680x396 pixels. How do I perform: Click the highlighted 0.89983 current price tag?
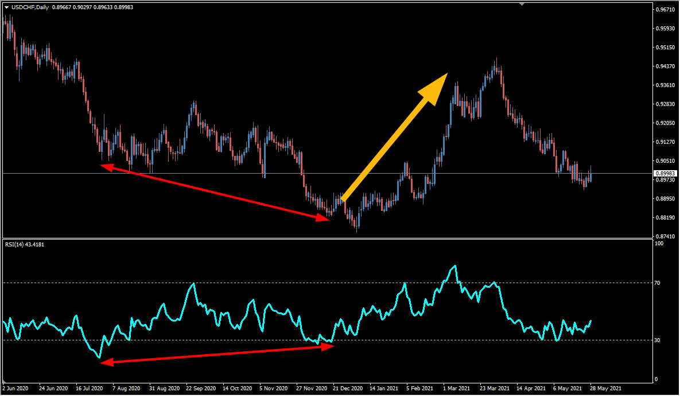(x=667, y=173)
